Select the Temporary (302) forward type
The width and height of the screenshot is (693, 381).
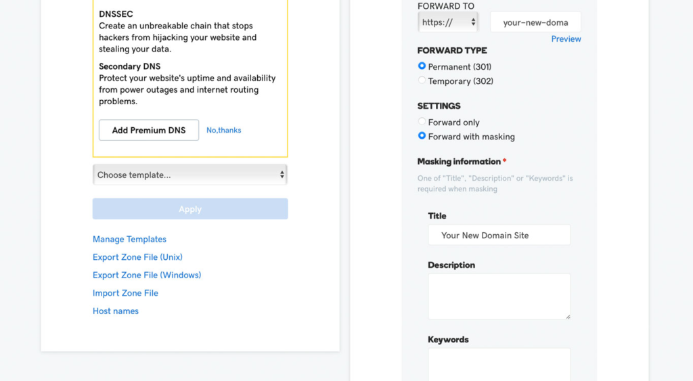pos(422,81)
